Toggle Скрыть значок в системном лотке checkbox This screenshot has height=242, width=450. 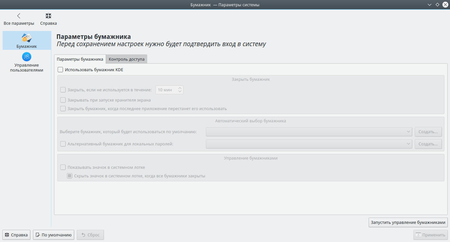(70, 176)
